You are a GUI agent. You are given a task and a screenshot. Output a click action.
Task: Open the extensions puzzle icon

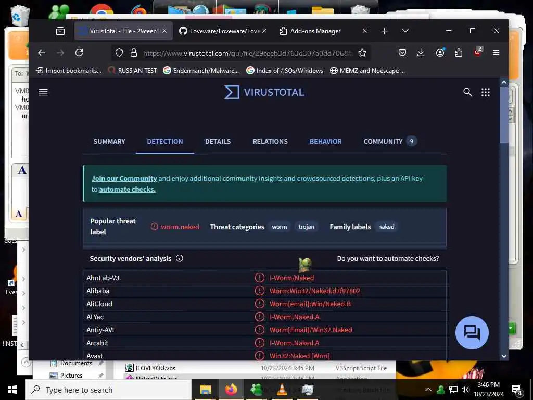tap(459, 53)
